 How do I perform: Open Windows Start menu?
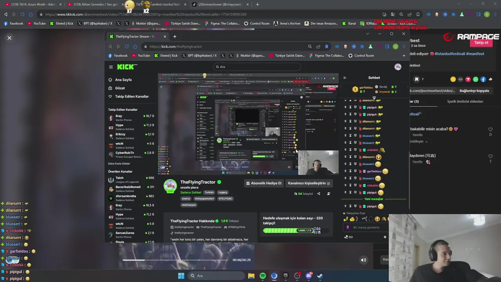[x=181, y=276]
